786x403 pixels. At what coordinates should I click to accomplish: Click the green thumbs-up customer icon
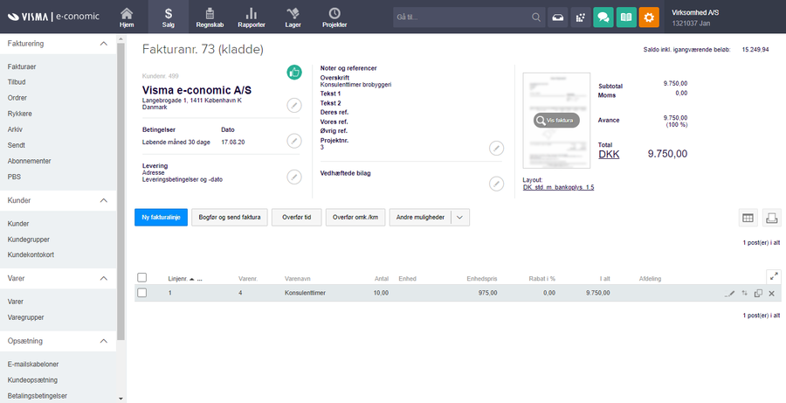click(x=294, y=73)
